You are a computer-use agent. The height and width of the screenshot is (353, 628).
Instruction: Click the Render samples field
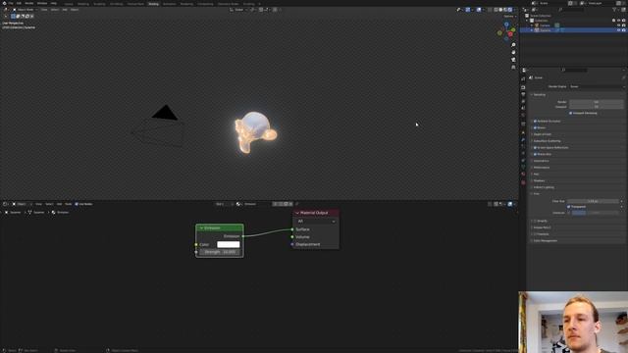596,102
